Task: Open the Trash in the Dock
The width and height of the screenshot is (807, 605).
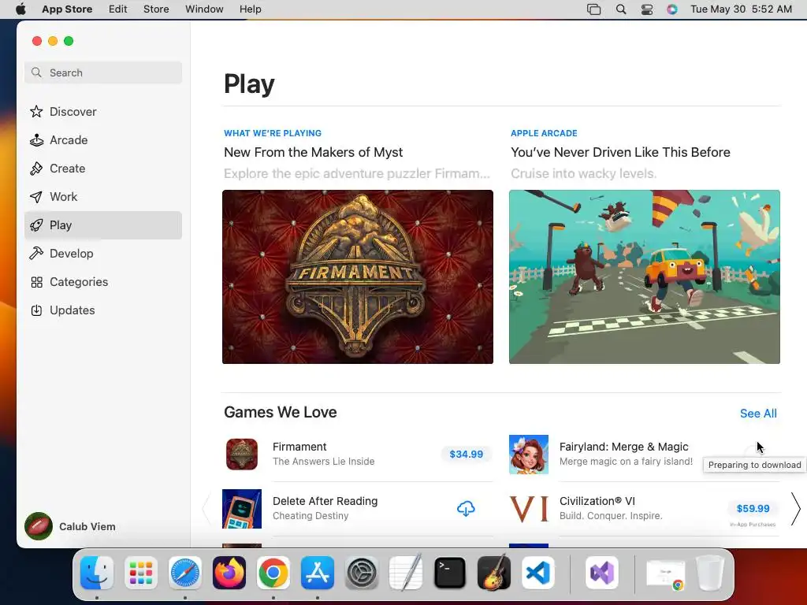Action: click(x=710, y=573)
